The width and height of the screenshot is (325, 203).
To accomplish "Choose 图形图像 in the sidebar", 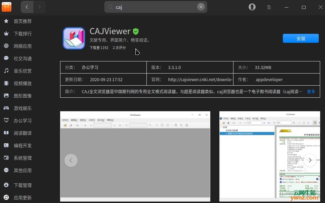I will click(x=22, y=96).
